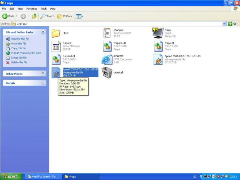Open the Tools menu
Image resolution: width=240 pixels, height=180 pixels.
click(x=44, y=8)
